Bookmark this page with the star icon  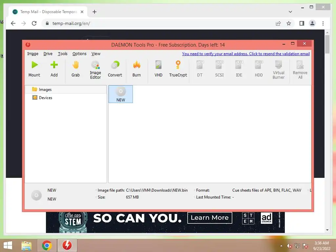click(289, 23)
